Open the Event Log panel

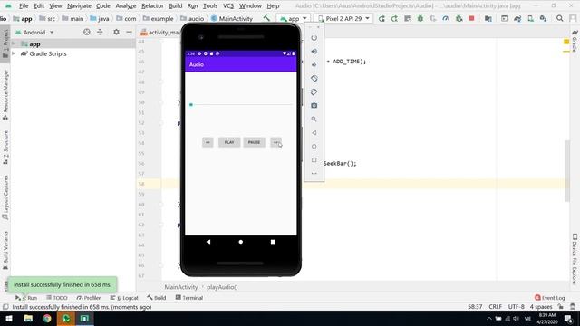pyautogui.click(x=550, y=298)
